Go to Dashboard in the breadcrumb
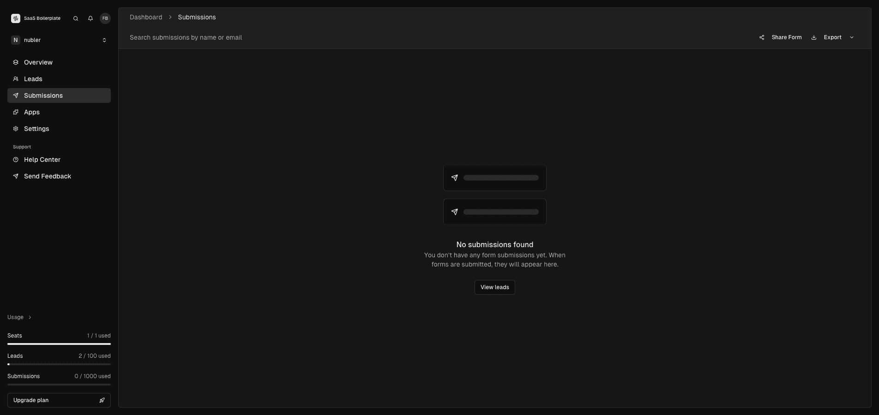879x415 pixels. click(146, 17)
